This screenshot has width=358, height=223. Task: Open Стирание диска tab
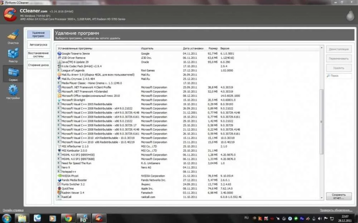click(x=38, y=65)
